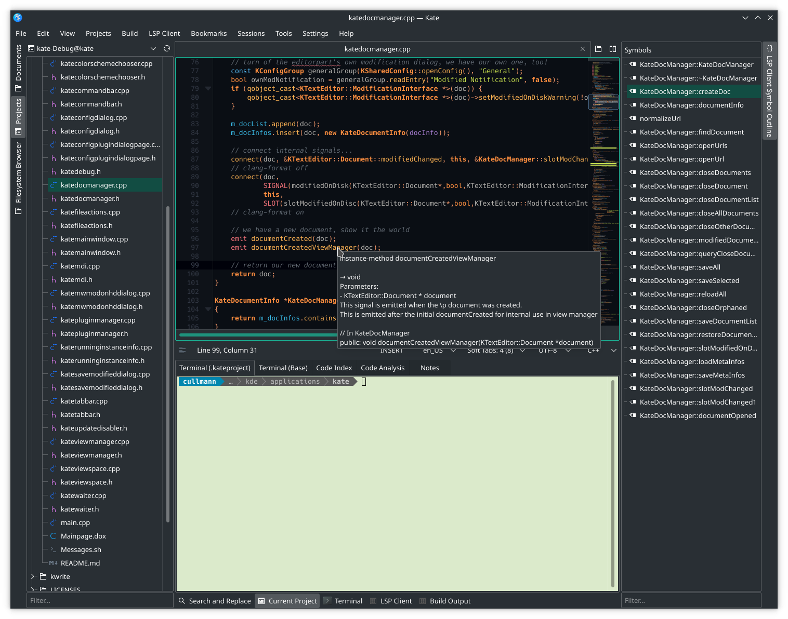Toggle the LSP Client Symbol Outline panel
This screenshot has height=619, width=788.
tap(770, 90)
